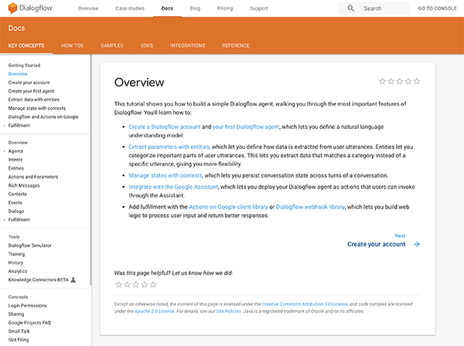Click into the Search field

click(x=374, y=8)
